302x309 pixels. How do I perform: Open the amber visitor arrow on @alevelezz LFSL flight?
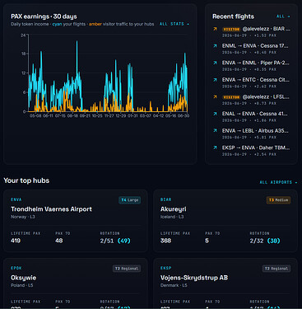[x=216, y=97]
